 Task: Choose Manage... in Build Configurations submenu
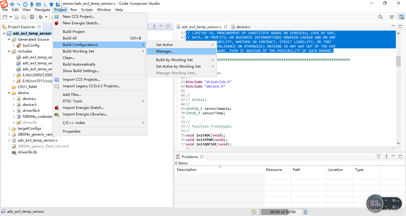pos(181,51)
